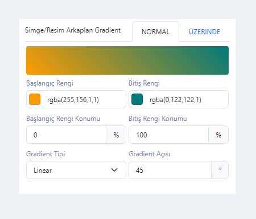Click the Simge/Resim Arkaplan Gradient heading
Viewport: 256px width, 219px height.
pyautogui.click(x=73, y=30)
